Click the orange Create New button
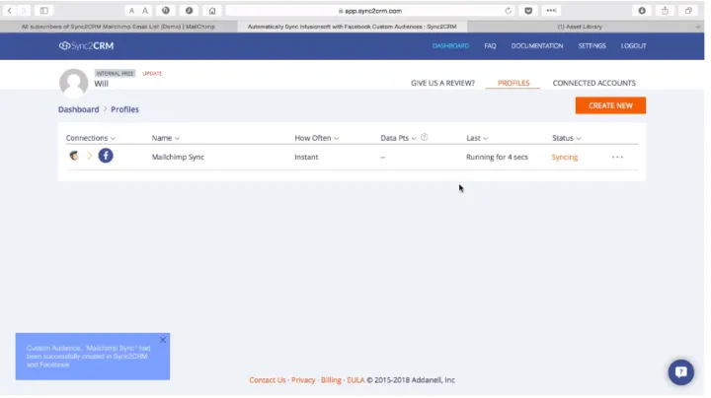The image size is (711, 398). [610, 105]
